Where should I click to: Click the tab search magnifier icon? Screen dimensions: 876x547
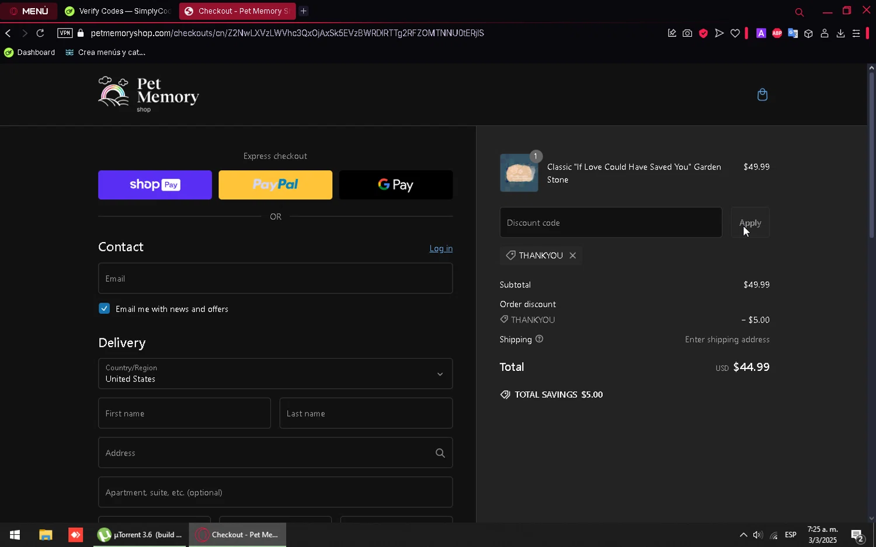click(x=799, y=12)
